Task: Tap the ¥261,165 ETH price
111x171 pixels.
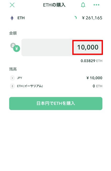Action: (x=92, y=18)
